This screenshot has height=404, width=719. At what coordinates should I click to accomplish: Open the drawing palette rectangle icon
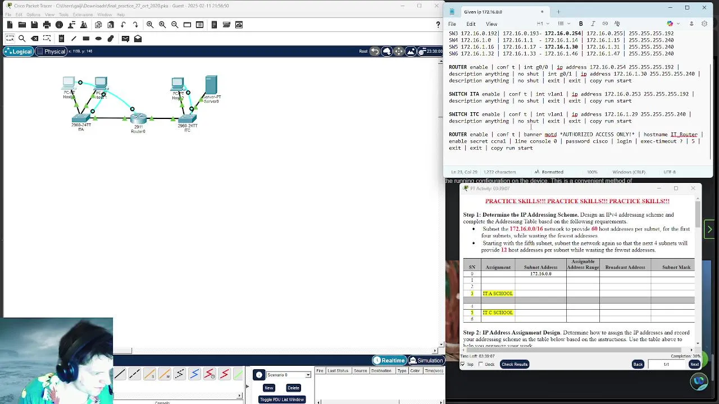[x=187, y=25]
